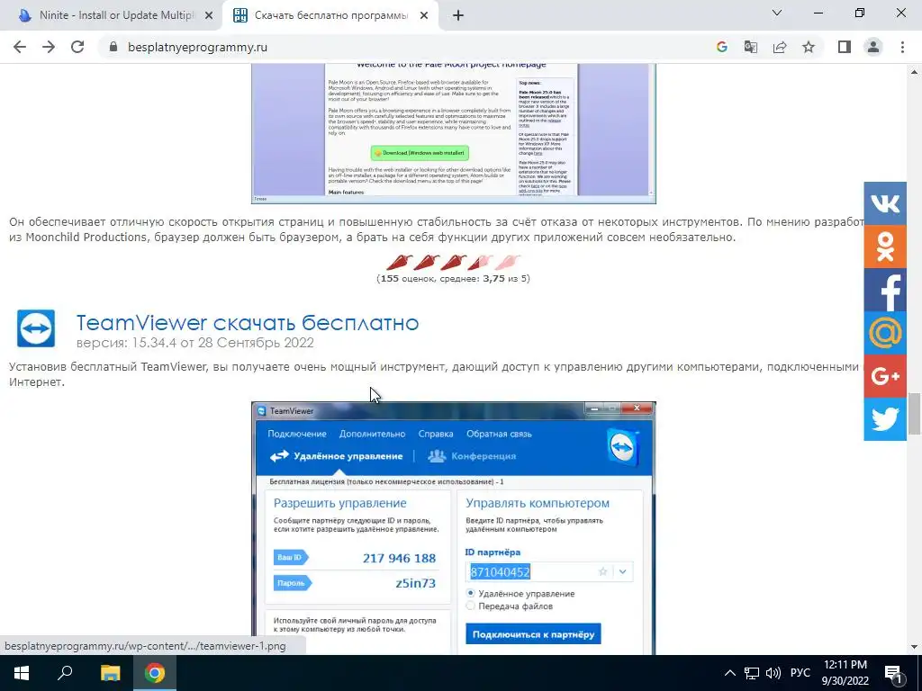
Task: Bookmark this page with the star
Action: click(x=809, y=47)
